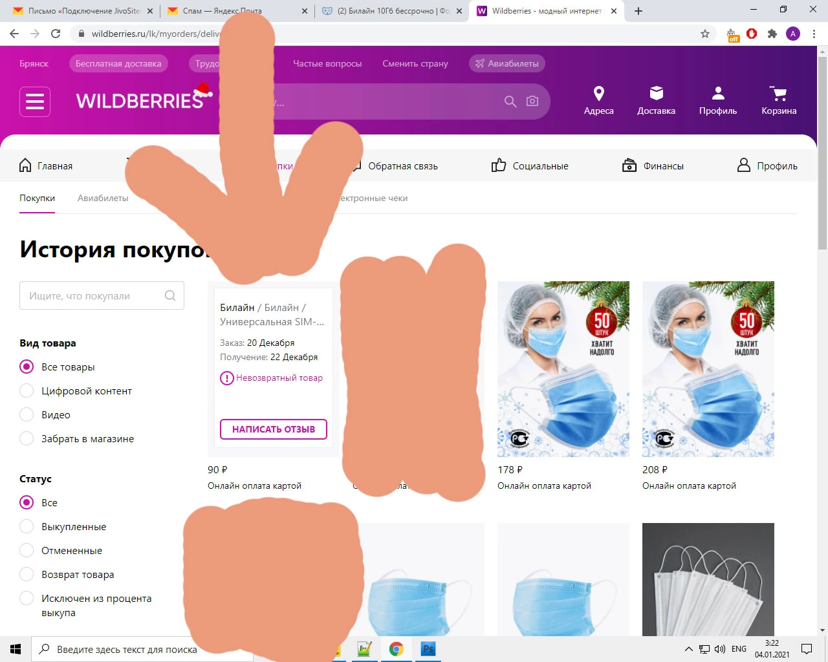The height and width of the screenshot is (662, 828).
Task: Open Профиль in the account navigation bar
Action: 767,166
